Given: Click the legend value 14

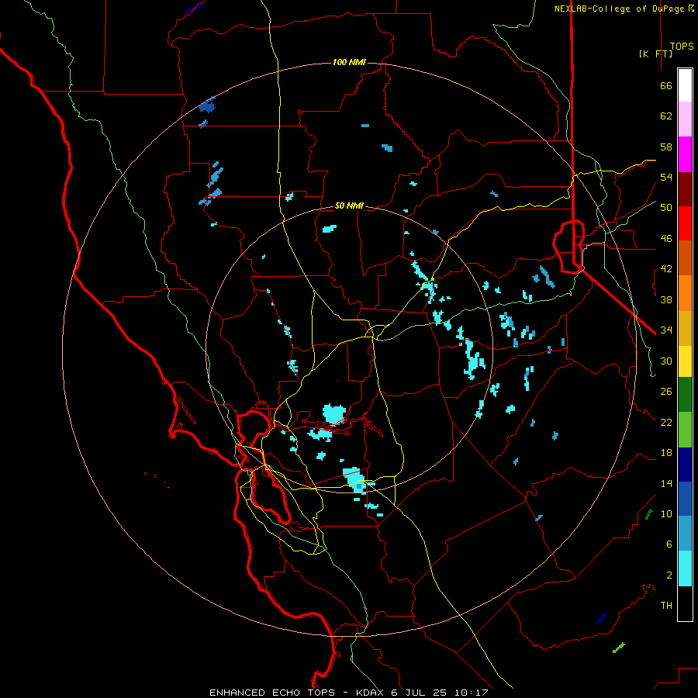Looking at the screenshot, I should point(666,483).
